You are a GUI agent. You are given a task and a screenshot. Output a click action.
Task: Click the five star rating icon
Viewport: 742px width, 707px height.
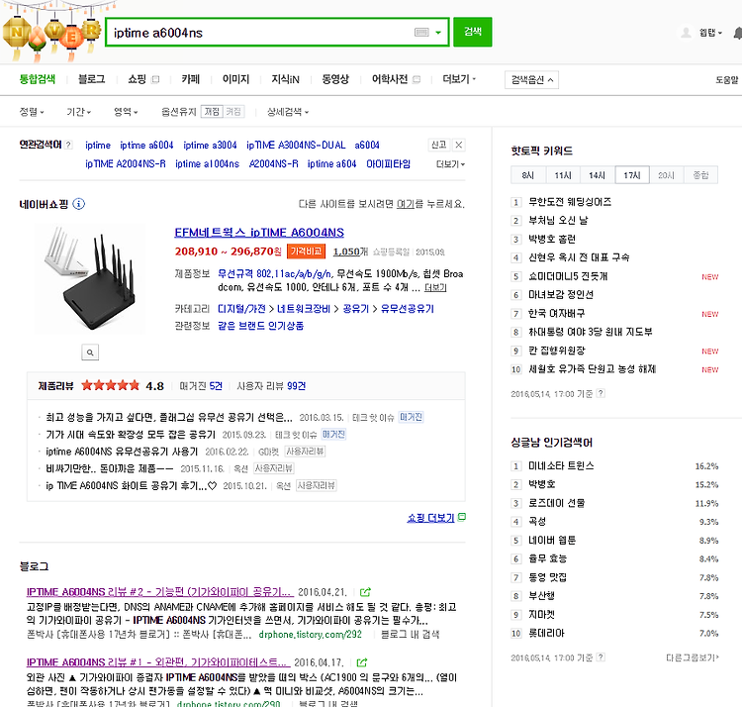pyautogui.click(x=110, y=385)
